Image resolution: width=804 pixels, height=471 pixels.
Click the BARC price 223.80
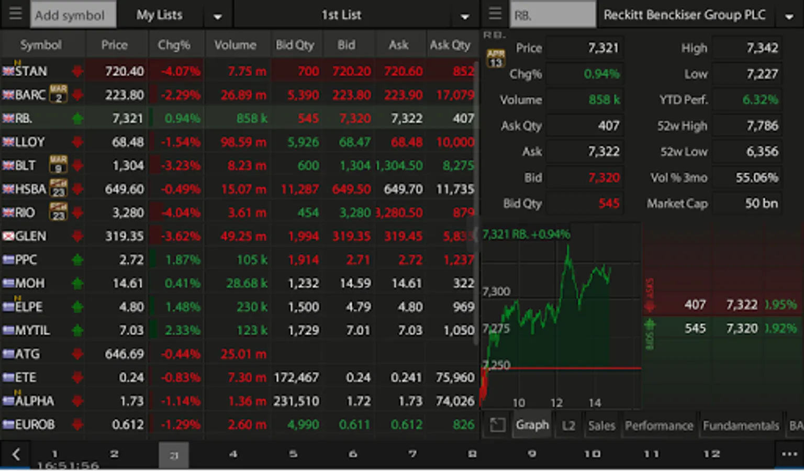coord(124,95)
